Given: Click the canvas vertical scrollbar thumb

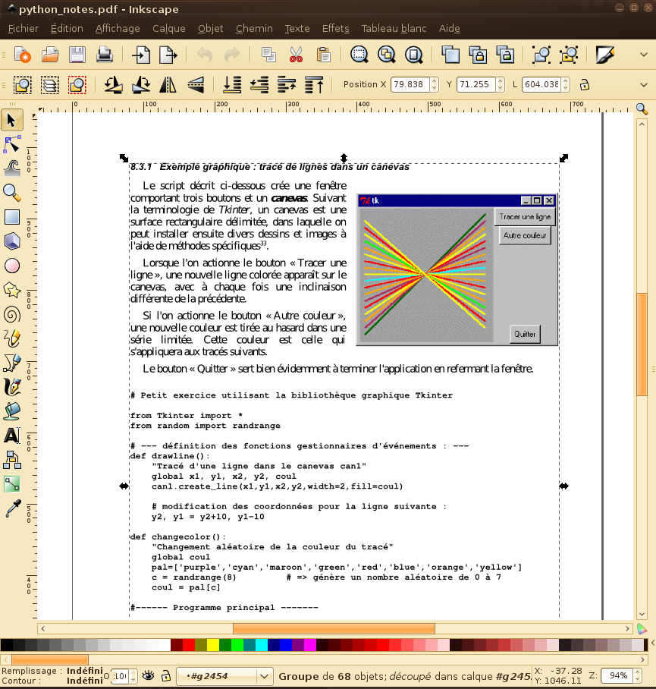Looking at the screenshot, I should coord(642,344).
